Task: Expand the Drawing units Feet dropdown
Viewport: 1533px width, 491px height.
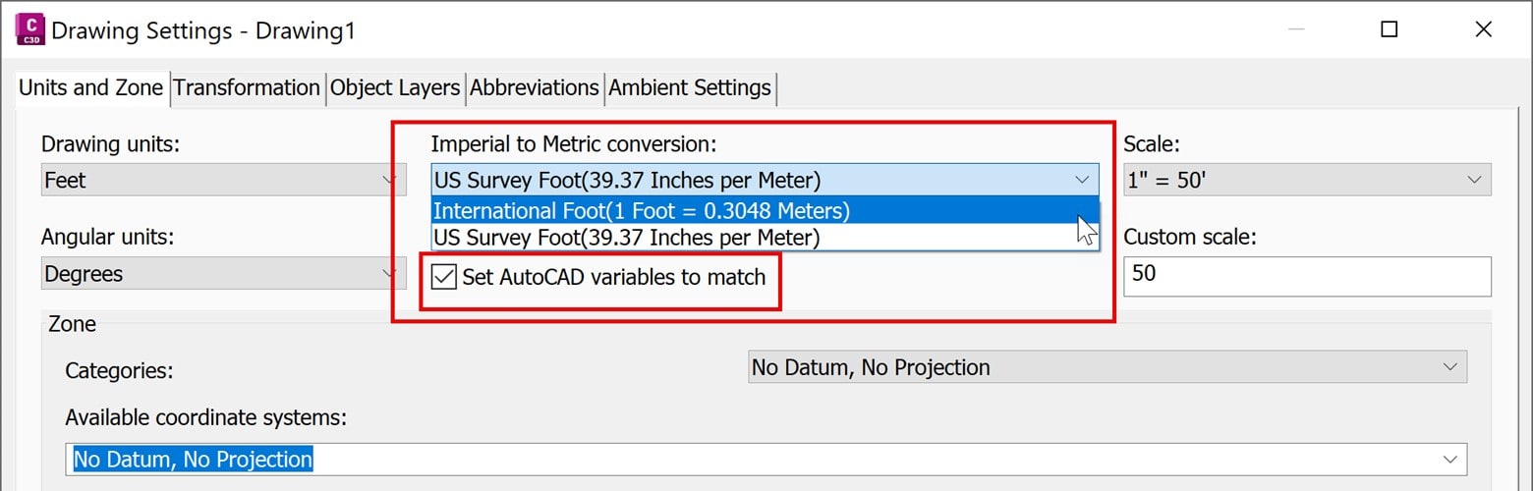Action: [223, 180]
